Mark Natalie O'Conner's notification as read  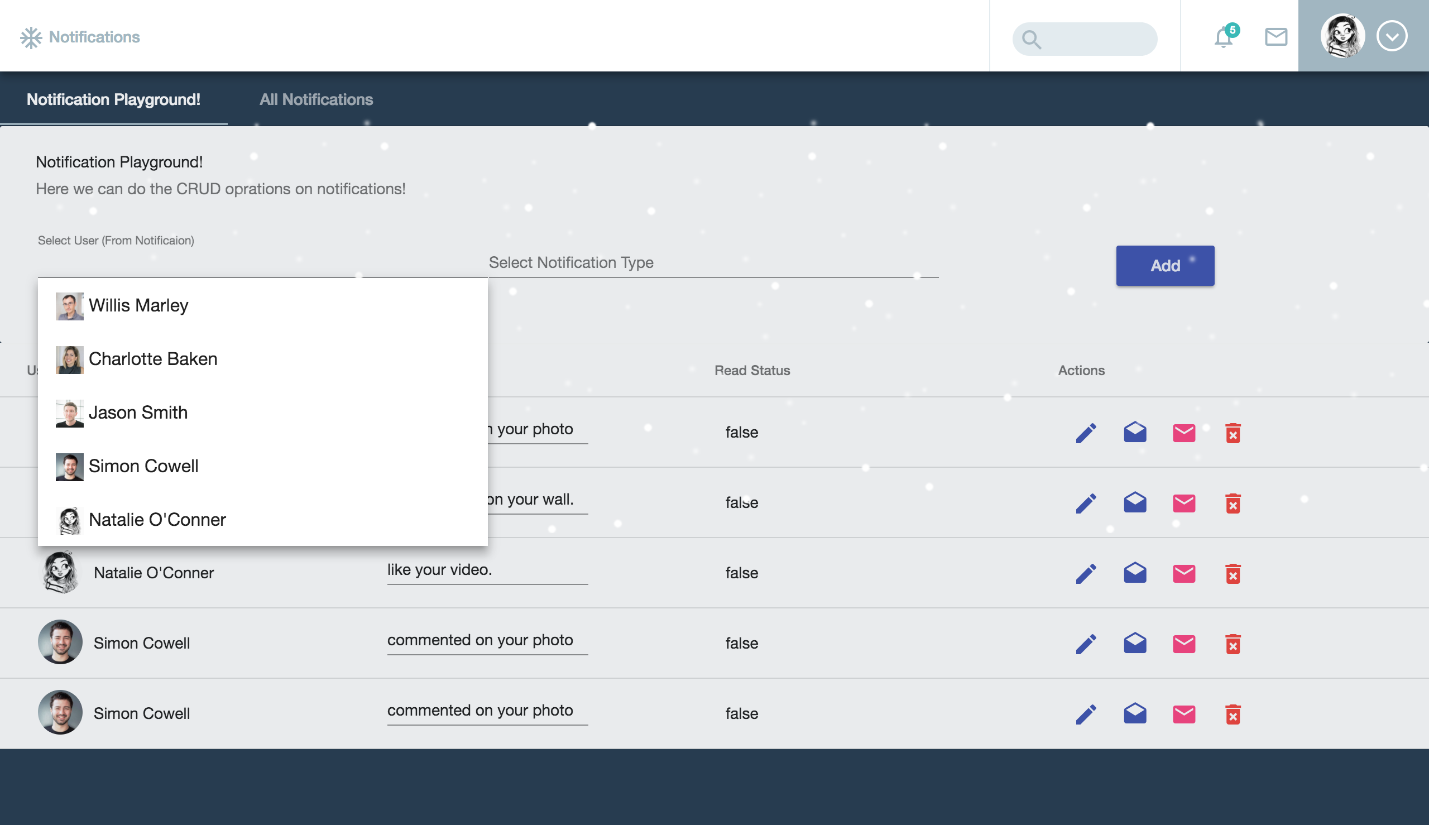click(x=1135, y=573)
